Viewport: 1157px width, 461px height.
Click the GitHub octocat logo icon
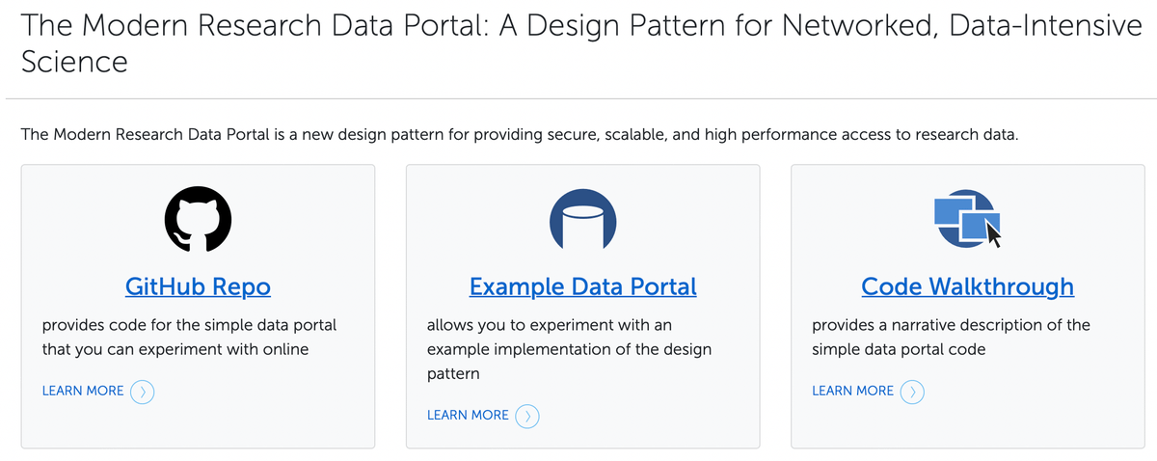(198, 219)
